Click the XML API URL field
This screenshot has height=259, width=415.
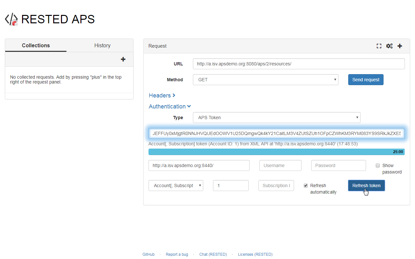coord(199,165)
